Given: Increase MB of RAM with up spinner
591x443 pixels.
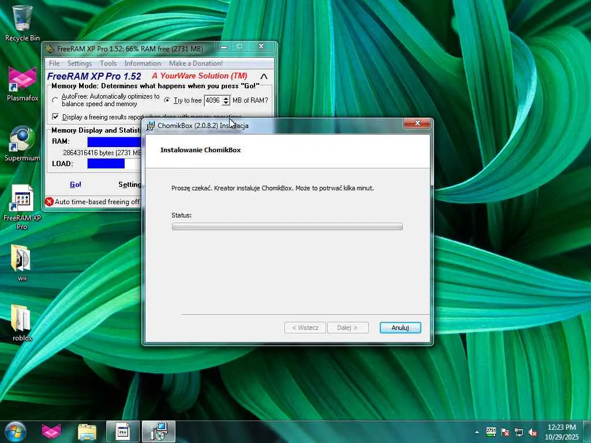Looking at the screenshot, I should click(x=226, y=98).
